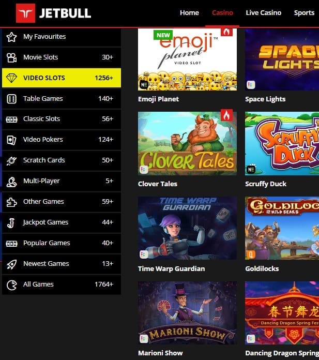Open the Home tab
Viewport: 319px width, 360px height.
click(x=189, y=12)
